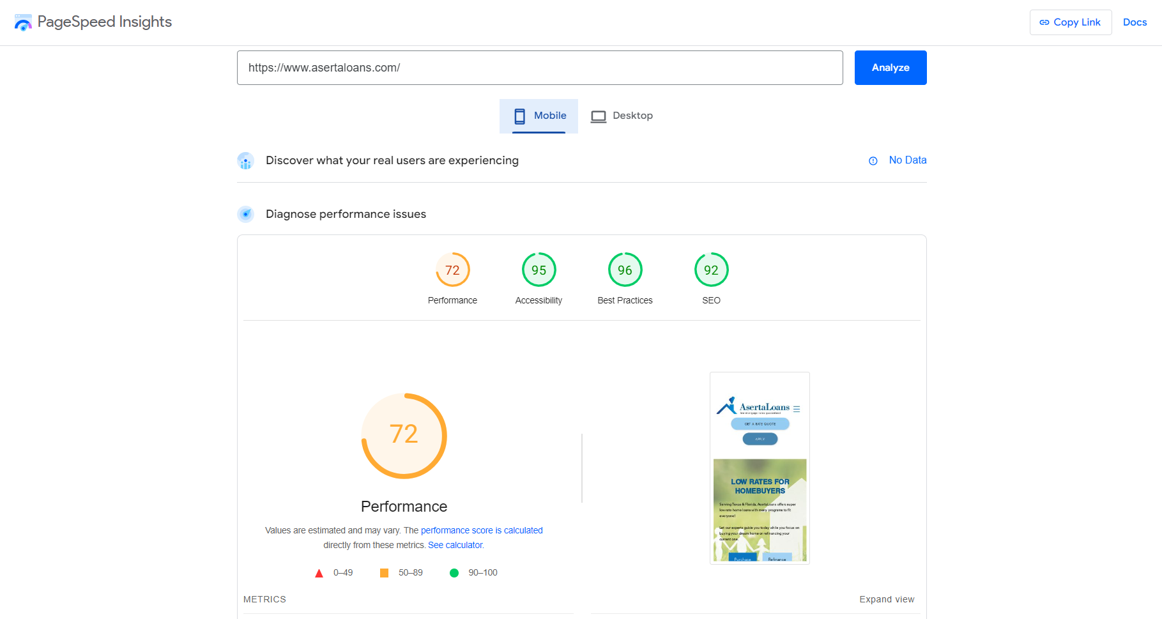The width and height of the screenshot is (1162, 619).
Task: Click the Performance label under 72 gauge
Action: (x=452, y=300)
